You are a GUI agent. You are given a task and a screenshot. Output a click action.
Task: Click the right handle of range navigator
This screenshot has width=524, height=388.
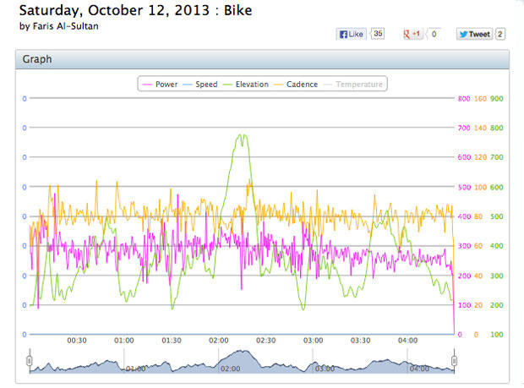454,360
